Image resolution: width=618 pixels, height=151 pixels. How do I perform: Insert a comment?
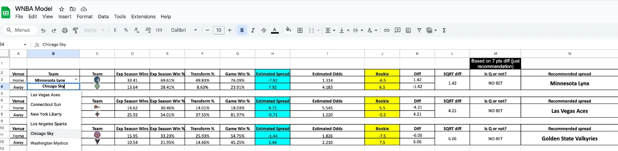coord(398,30)
